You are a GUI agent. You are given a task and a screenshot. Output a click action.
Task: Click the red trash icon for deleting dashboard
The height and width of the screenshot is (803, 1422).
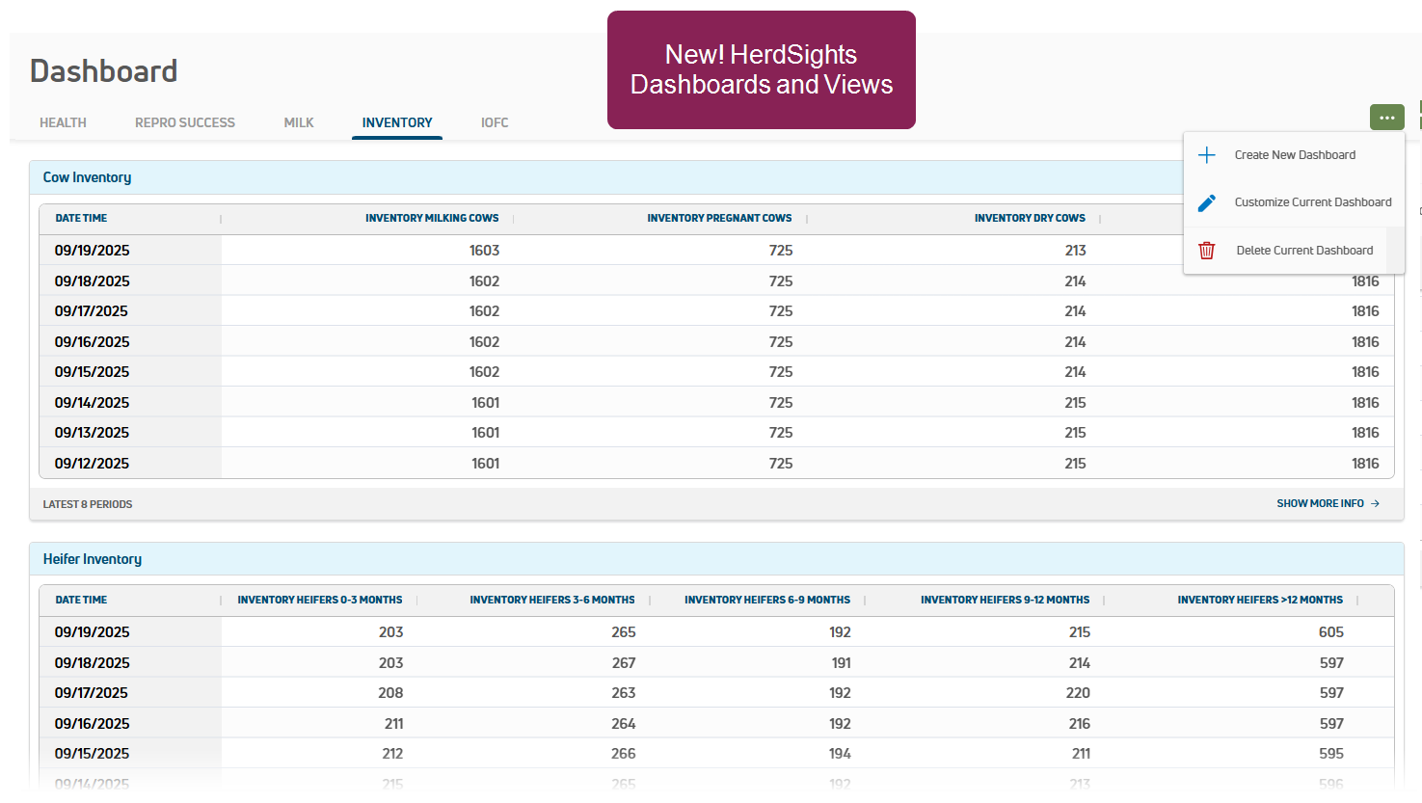(1206, 251)
